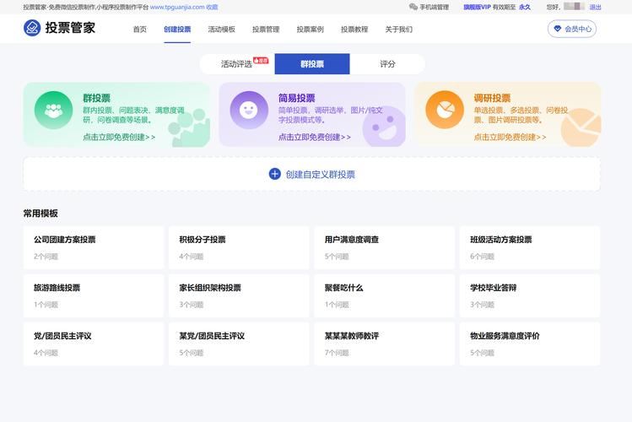The image size is (632, 422).
Task: Click 点击立即免费创建 under 简易投票
Action: (314, 137)
